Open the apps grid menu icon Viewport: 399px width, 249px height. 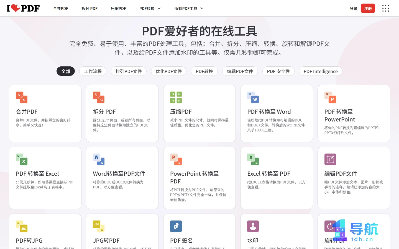[x=386, y=8]
